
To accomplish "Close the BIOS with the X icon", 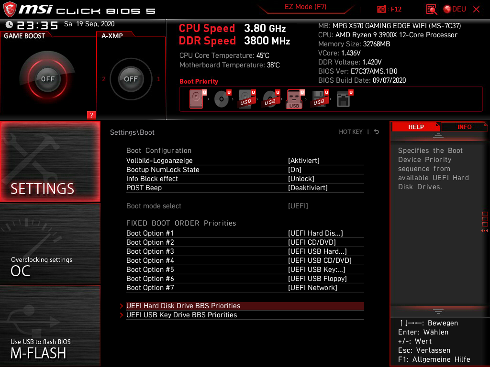I will [x=476, y=10].
